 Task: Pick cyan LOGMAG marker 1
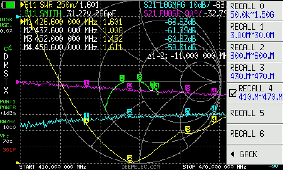click(86, 115)
